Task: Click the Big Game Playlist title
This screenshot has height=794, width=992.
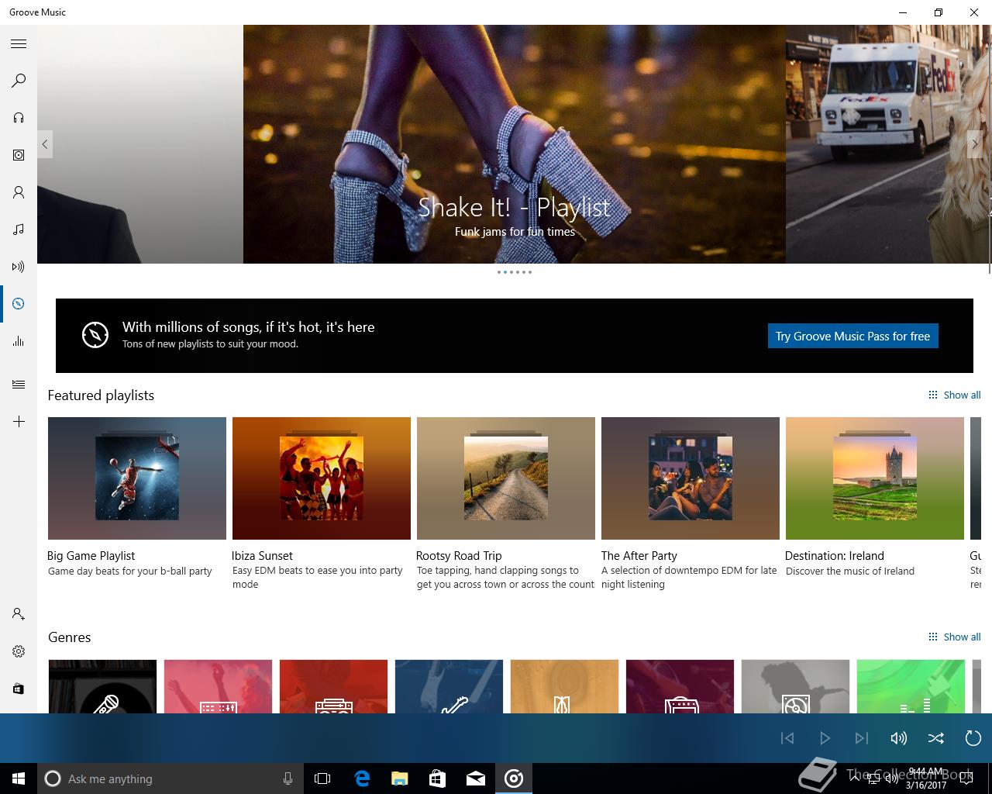Action: click(91, 556)
